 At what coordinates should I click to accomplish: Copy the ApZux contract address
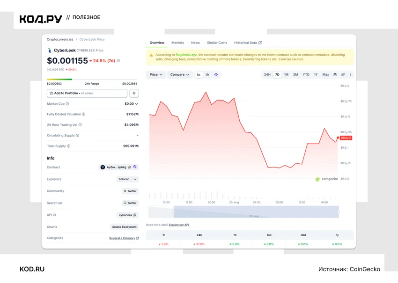[130, 167]
